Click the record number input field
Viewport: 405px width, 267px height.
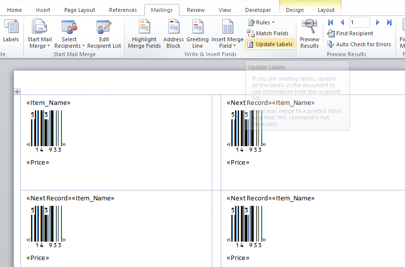pos(359,22)
